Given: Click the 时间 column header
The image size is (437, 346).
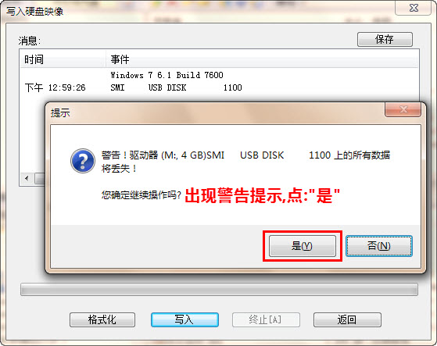Looking at the screenshot, I should 63,59.
